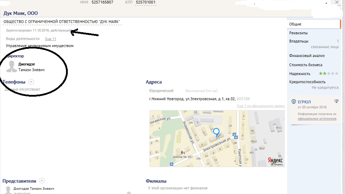The width and height of the screenshot is (345, 194).
Task: Close the company card with the X button
Action: pos(337,2)
